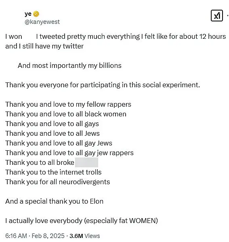Click the gold verified badge beside ye

[x=36, y=14]
